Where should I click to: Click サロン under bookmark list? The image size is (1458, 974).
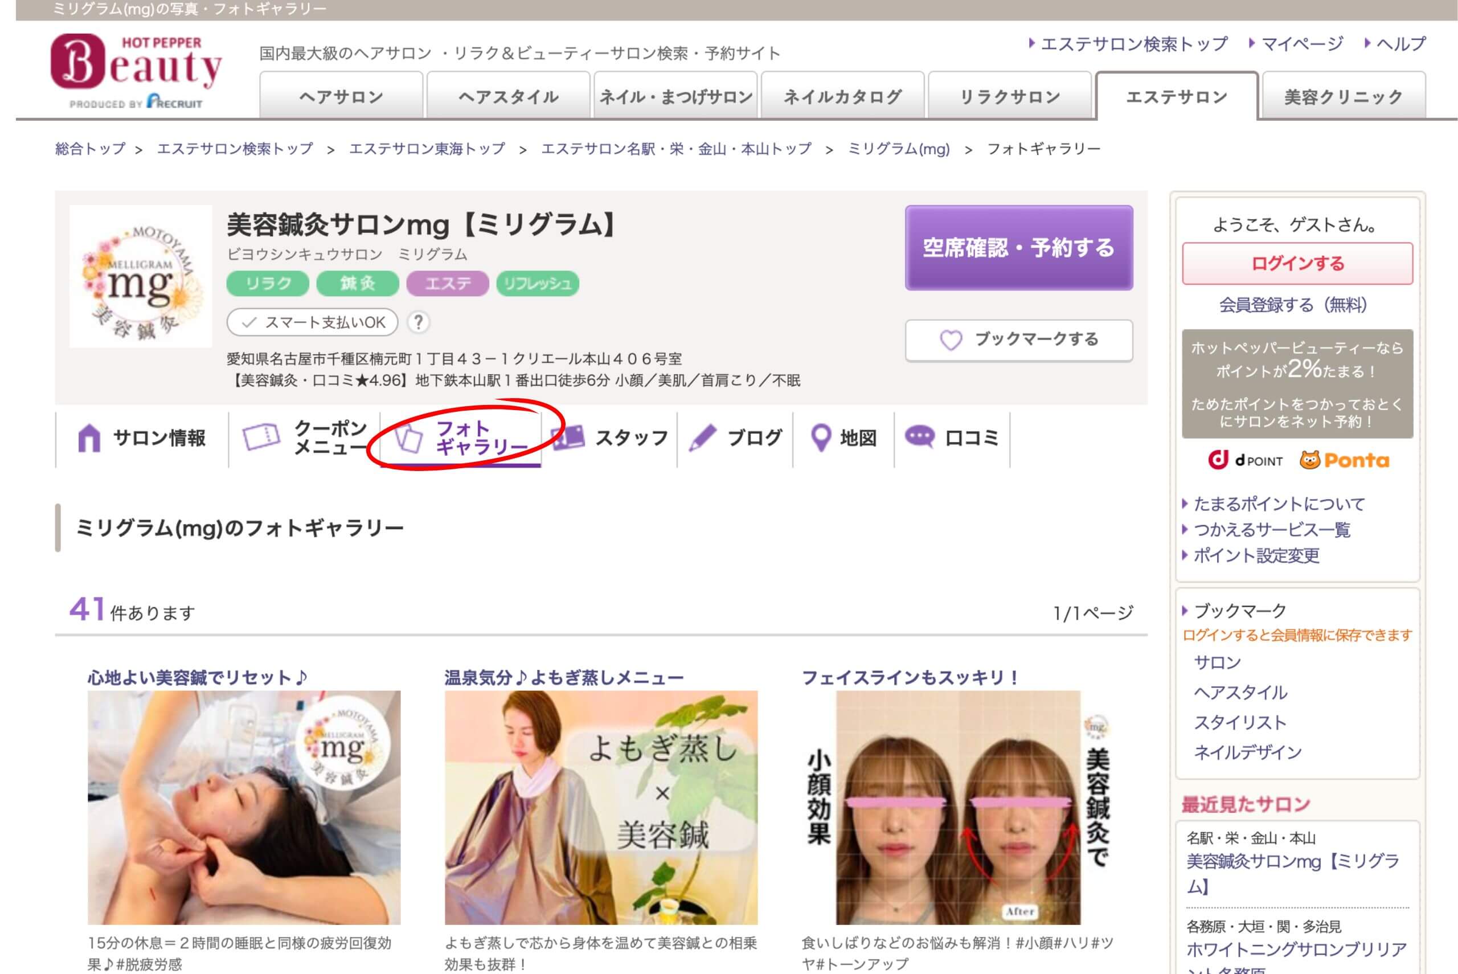1217,662
